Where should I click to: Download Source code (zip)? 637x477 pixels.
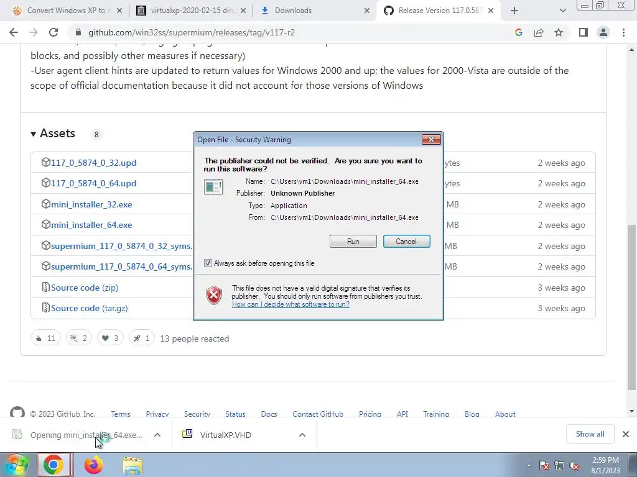click(x=85, y=288)
